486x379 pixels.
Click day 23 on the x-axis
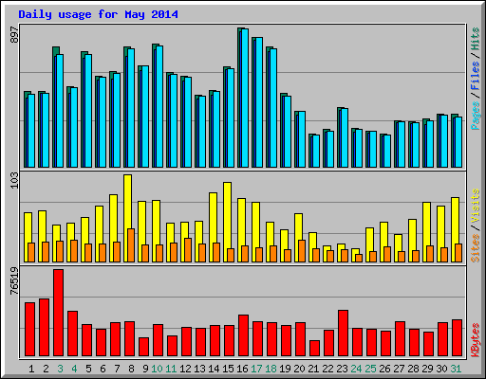pyautogui.click(x=342, y=369)
